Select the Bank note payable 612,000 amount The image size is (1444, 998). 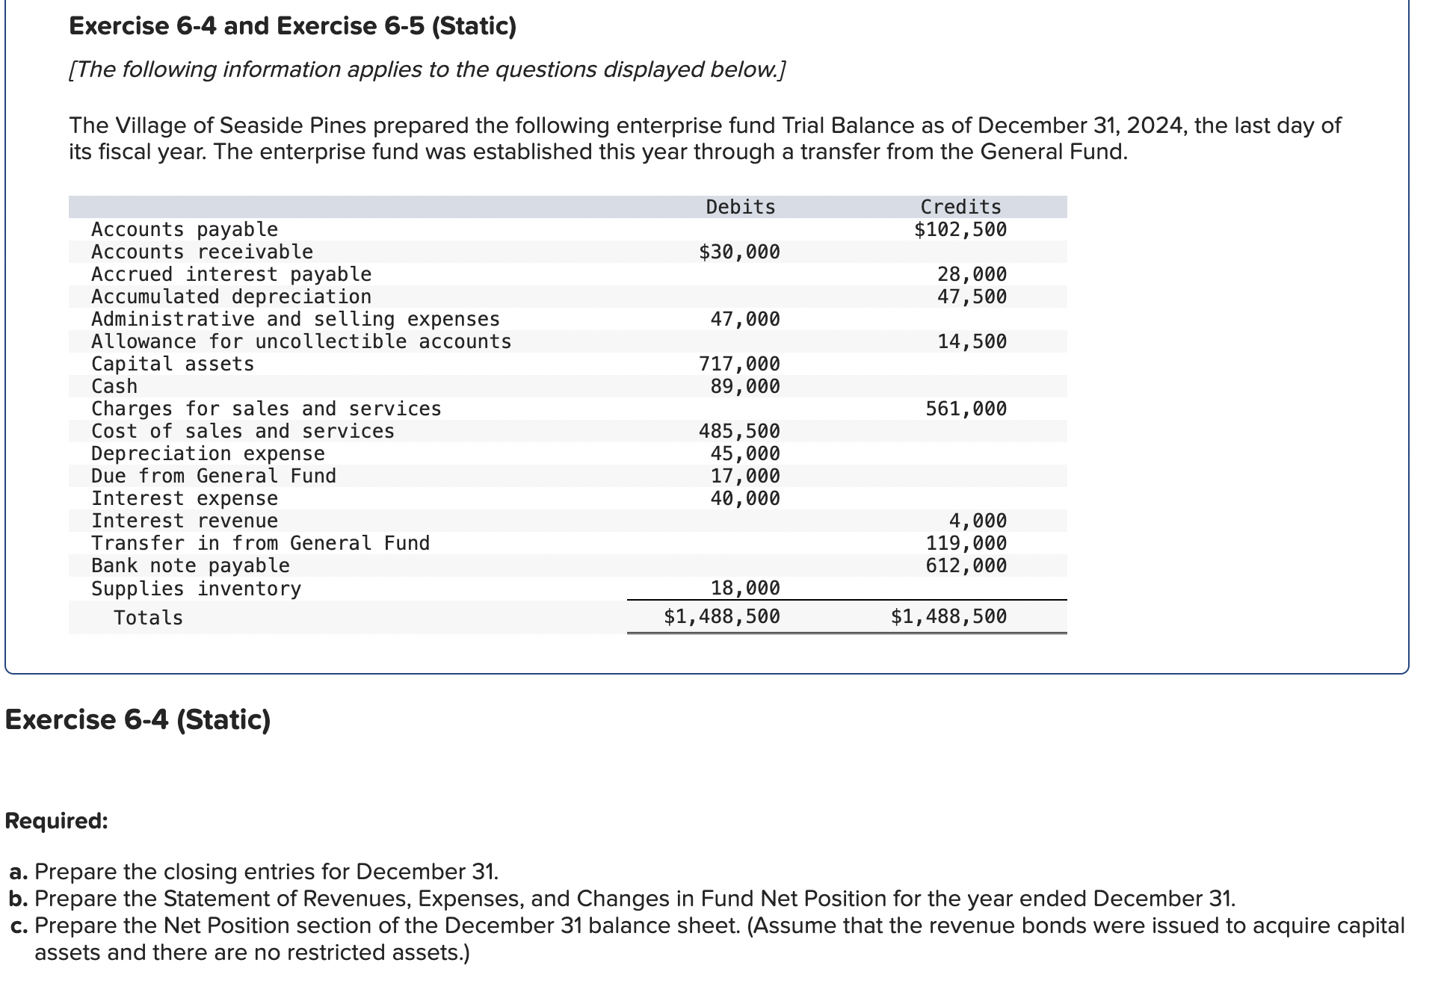click(966, 565)
